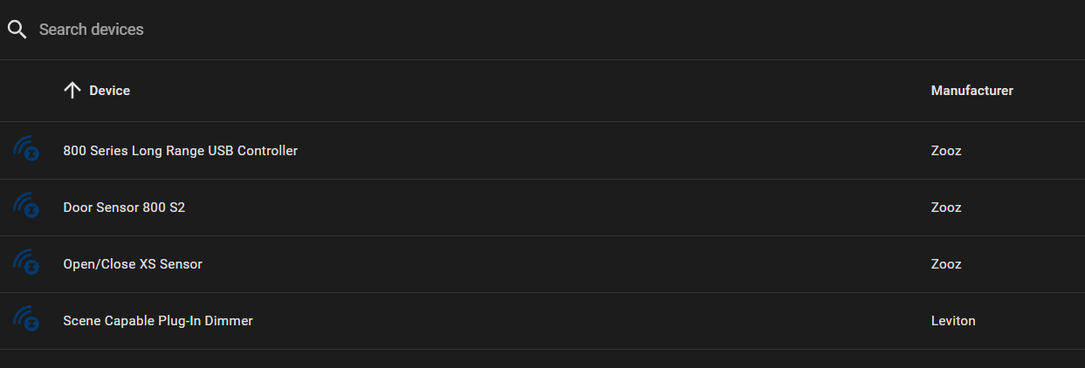Click Z-Wave icon beside 800 Series Controller
Viewport: 1085px width, 368px height.
click(26, 151)
